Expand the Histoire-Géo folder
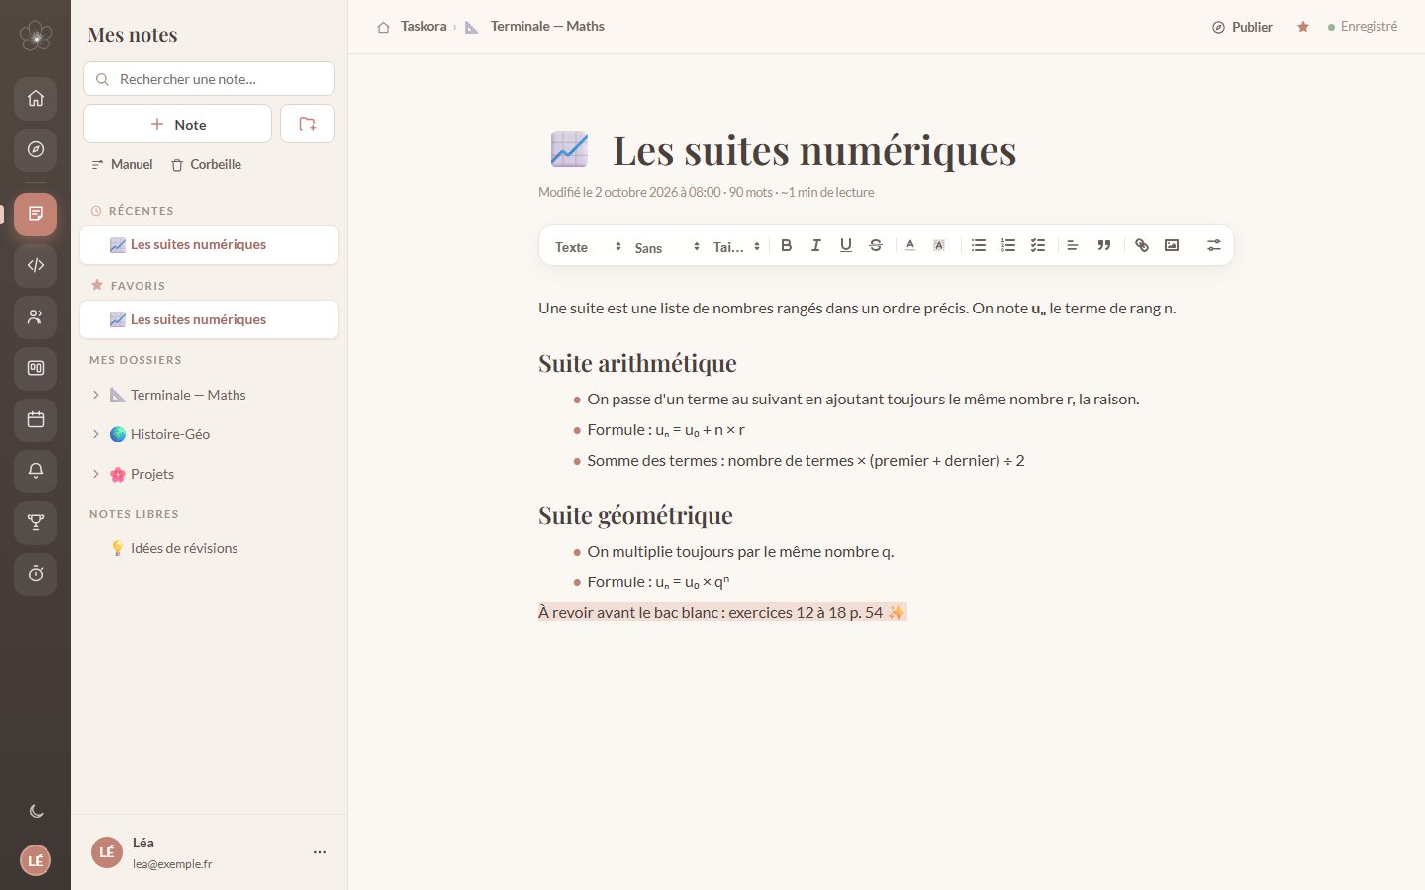1425x890 pixels. [x=96, y=434]
